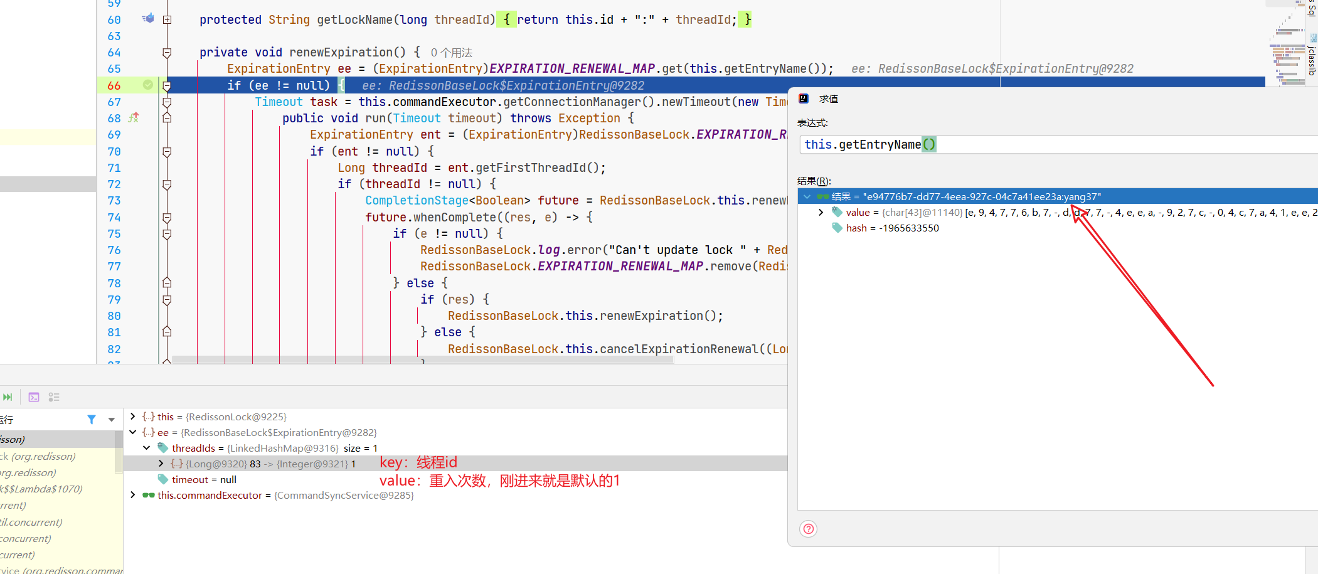Click the tag icon beside hash field
Image resolution: width=1318 pixels, height=574 pixels.
coord(837,228)
